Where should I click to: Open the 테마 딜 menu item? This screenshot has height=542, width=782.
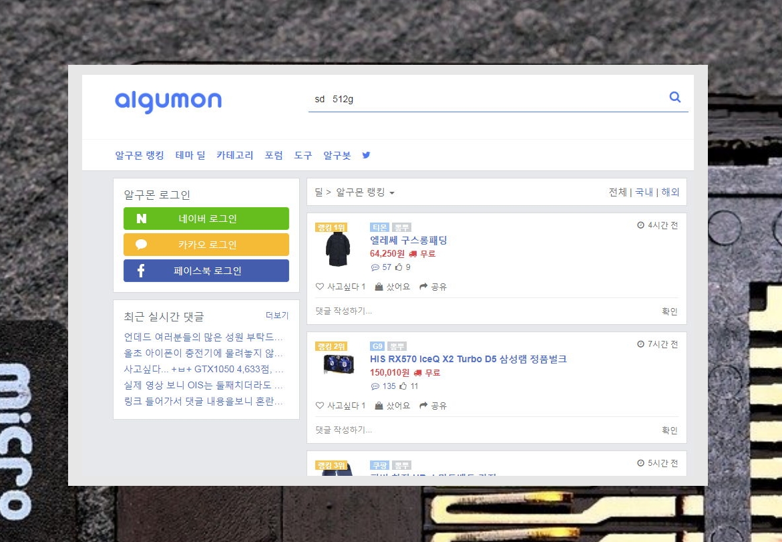[190, 155]
